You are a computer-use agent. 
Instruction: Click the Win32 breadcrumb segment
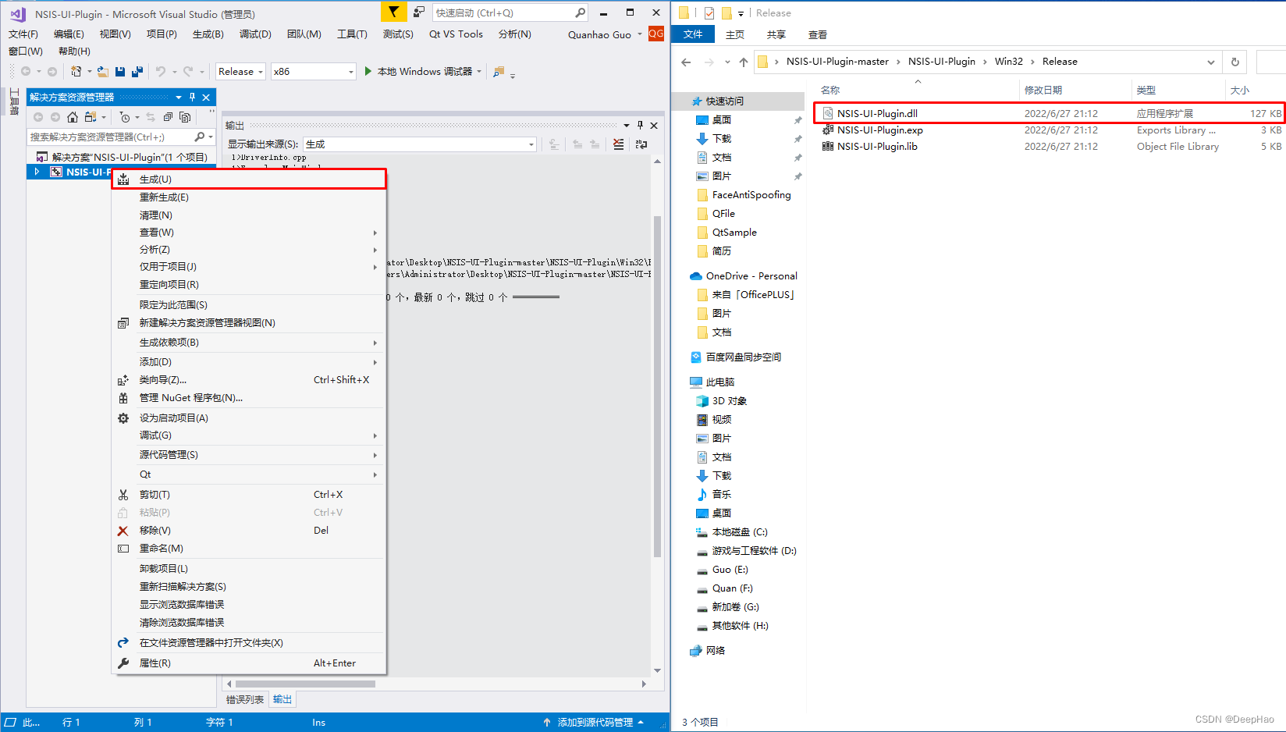[x=1008, y=62]
